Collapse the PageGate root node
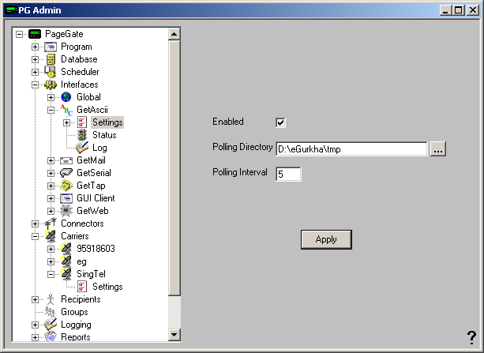 click(x=19, y=34)
